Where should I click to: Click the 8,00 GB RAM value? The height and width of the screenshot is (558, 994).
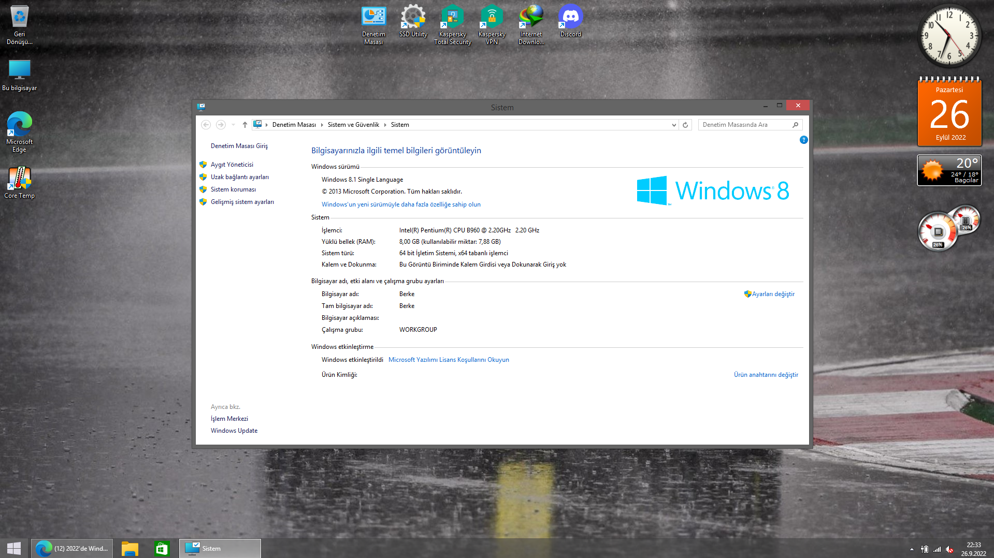pyautogui.click(x=450, y=242)
